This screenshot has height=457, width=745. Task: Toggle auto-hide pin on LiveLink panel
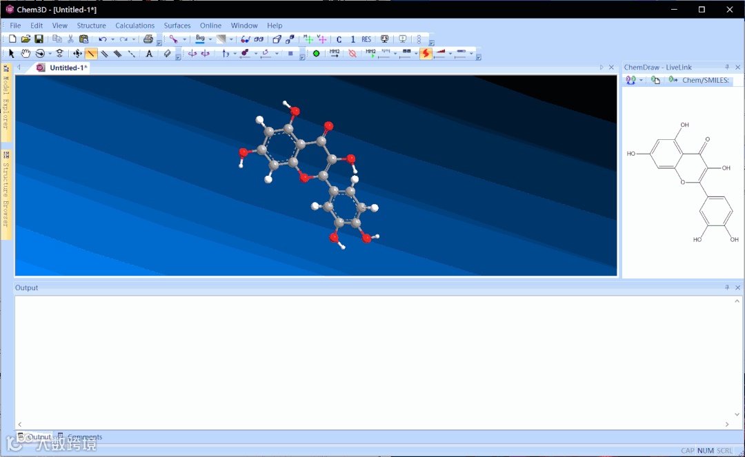[x=727, y=68]
